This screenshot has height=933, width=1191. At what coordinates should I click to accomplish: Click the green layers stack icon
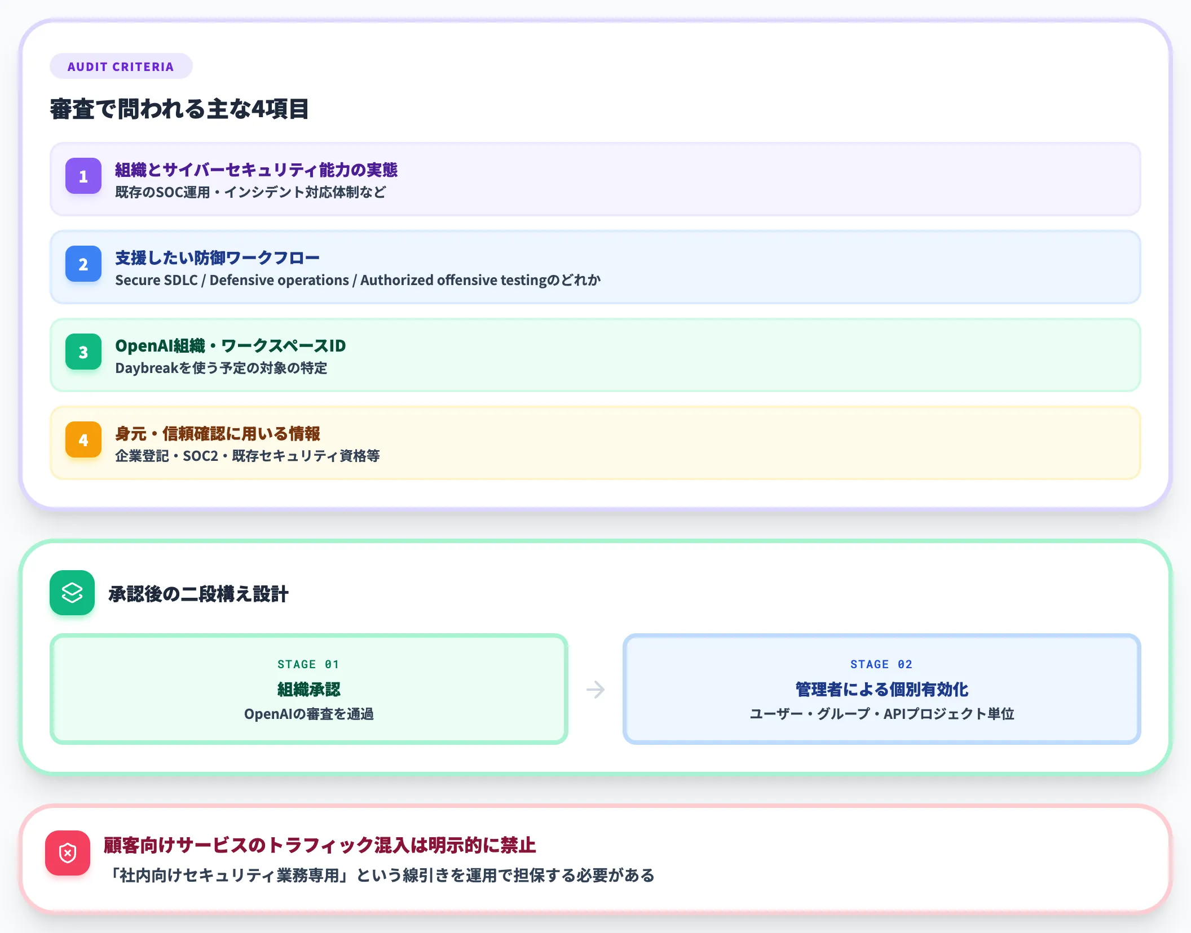pos(72,593)
